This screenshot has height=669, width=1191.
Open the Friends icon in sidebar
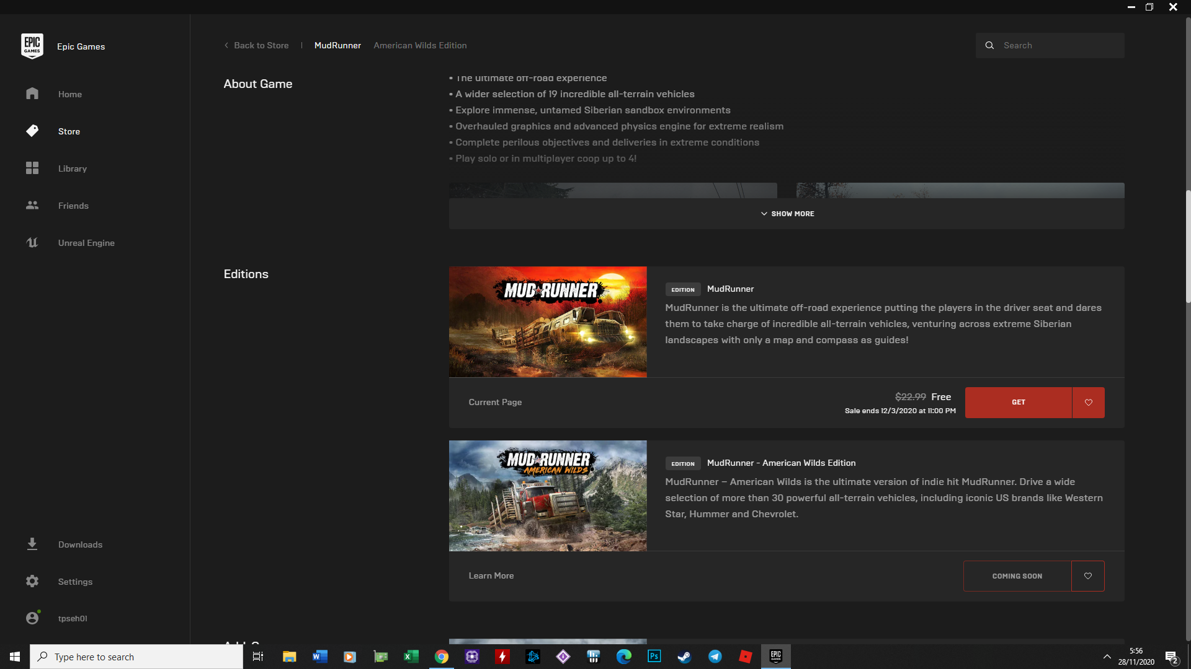point(32,205)
